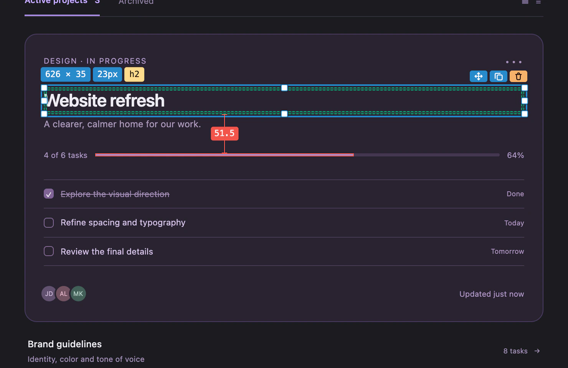Uncheck the Explore the visual direction checkbox

[49, 194]
